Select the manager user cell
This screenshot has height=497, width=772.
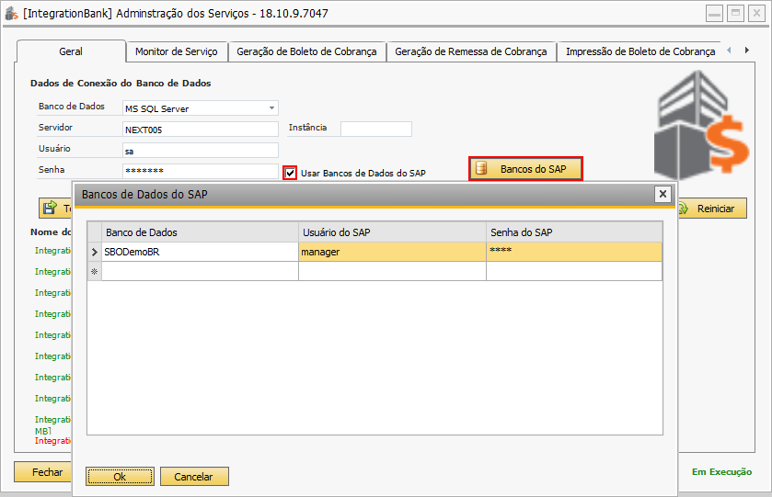[392, 252]
